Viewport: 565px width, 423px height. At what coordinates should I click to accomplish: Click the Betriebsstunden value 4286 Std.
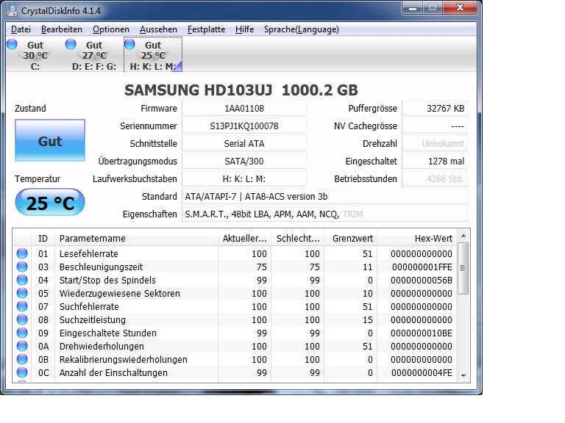(x=435, y=178)
